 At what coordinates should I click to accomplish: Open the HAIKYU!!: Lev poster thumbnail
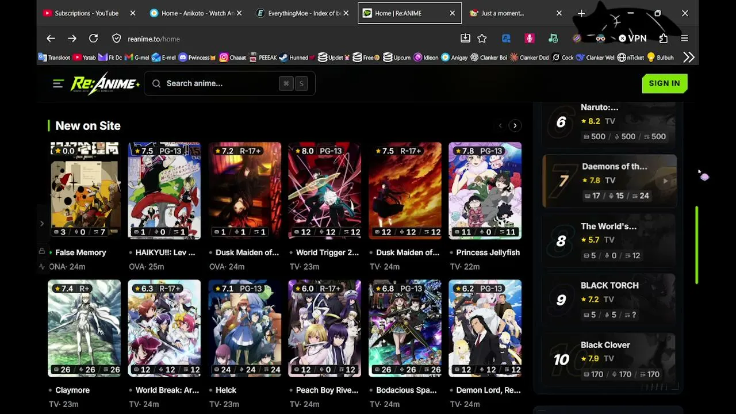164,190
